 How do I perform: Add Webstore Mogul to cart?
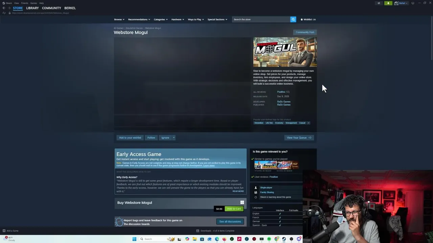click(x=234, y=209)
